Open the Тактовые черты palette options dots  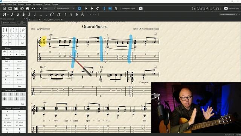tap(24, 90)
